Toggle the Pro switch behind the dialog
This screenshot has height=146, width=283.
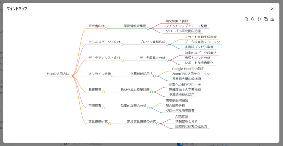[x=180, y=144]
